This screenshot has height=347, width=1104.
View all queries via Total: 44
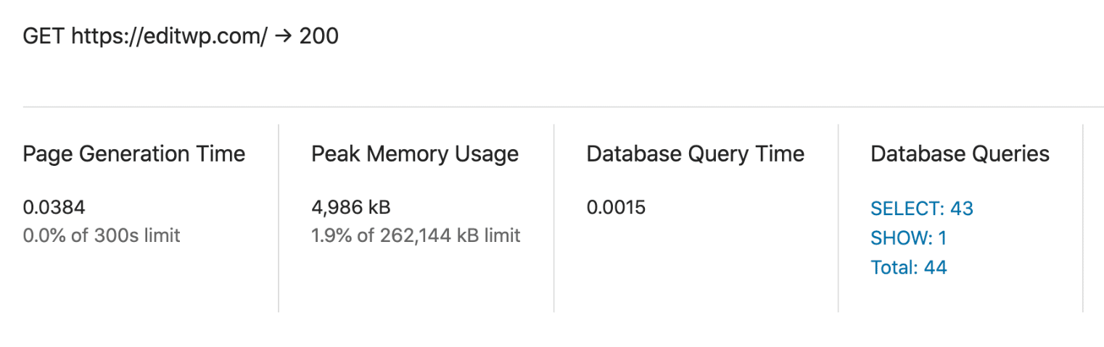click(x=908, y=268)
